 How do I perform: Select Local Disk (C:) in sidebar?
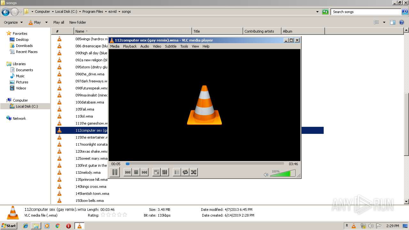coord(27,106)
